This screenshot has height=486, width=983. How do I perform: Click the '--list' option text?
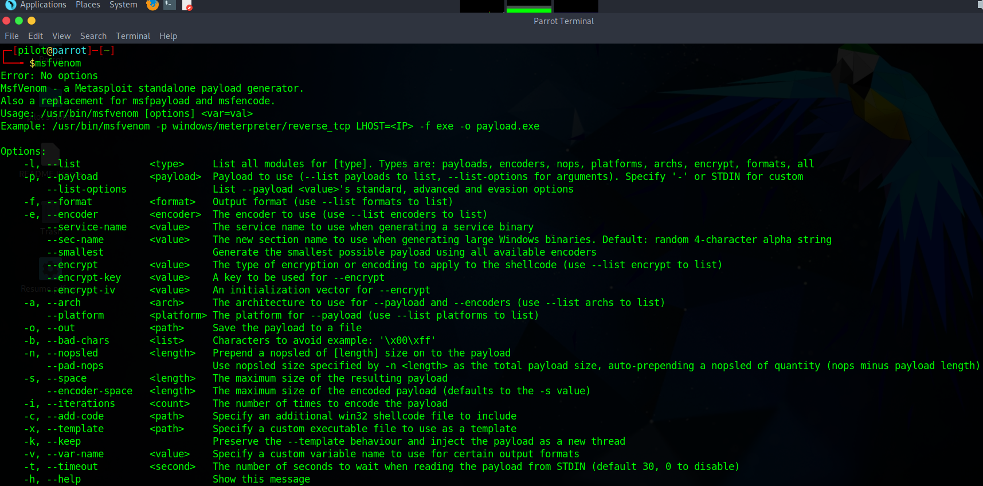tap(64, 164)
